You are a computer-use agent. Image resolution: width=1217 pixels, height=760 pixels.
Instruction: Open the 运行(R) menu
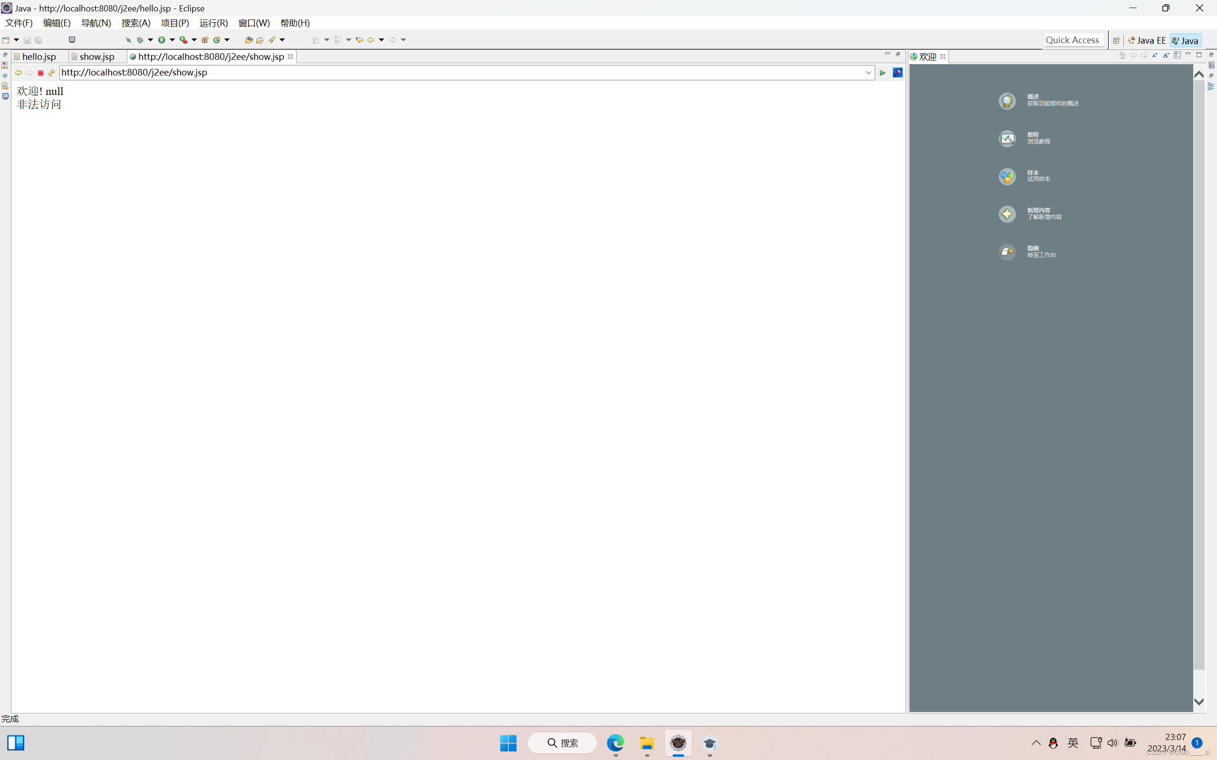click(213, 23)
